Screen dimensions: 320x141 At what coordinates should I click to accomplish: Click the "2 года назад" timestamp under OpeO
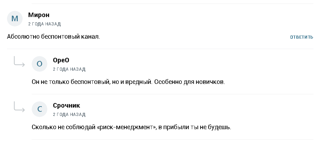(x=69, y=69)
